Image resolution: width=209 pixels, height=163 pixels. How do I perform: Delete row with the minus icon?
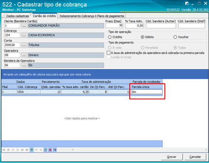tap(36, 150)
